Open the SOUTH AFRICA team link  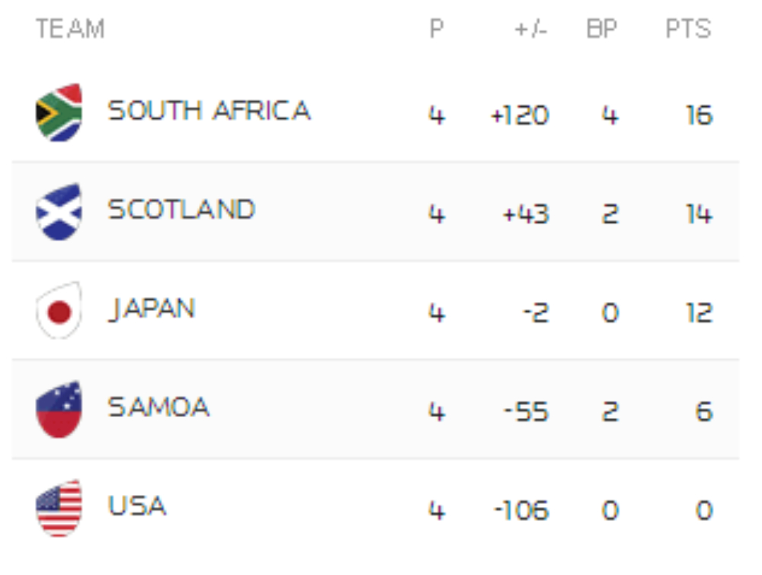209,111
